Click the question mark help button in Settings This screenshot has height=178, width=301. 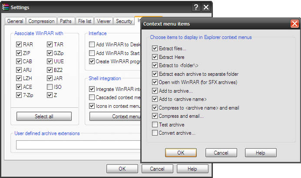196,7
